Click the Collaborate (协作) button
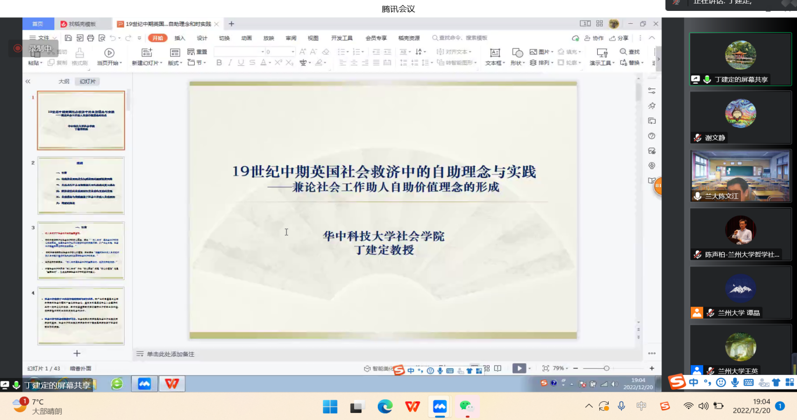The width and height of the screenshot is (797, 420). coord(594,38)
